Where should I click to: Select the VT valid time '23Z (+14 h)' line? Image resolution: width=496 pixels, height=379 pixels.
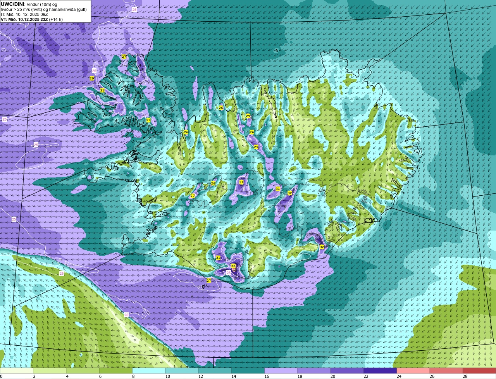32,19
